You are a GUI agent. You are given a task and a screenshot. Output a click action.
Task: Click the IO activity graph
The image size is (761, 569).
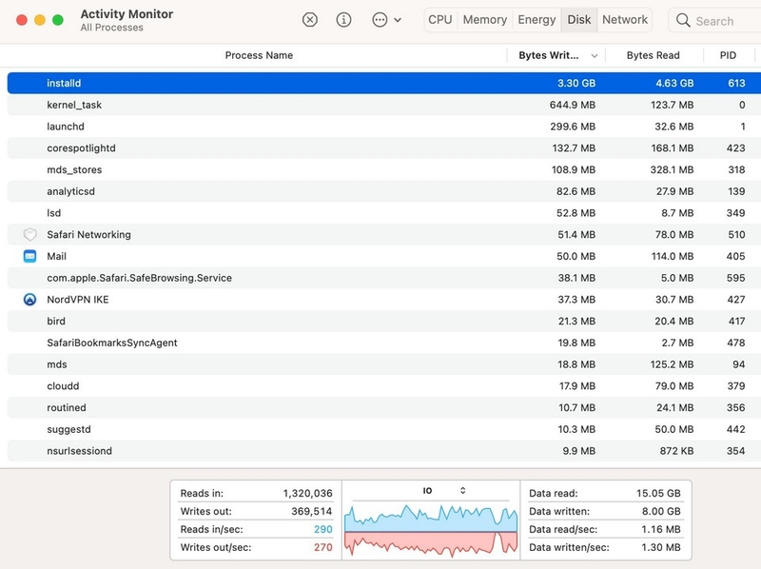click(x=431, y=531)
